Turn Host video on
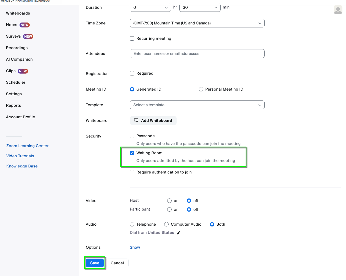 click(169, 201)
